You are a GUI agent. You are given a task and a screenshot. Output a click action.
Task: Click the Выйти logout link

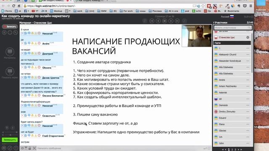[x=248, y=17]
